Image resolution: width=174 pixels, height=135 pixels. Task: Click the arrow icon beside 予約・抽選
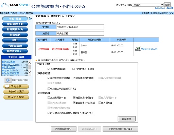coord(30,19)
